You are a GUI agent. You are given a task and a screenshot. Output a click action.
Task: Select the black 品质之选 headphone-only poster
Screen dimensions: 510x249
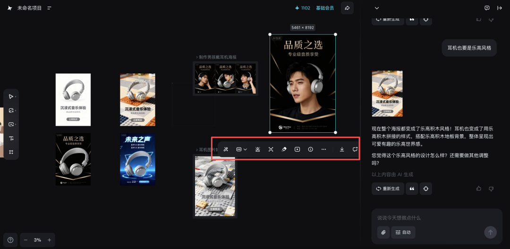click(73, 160)
